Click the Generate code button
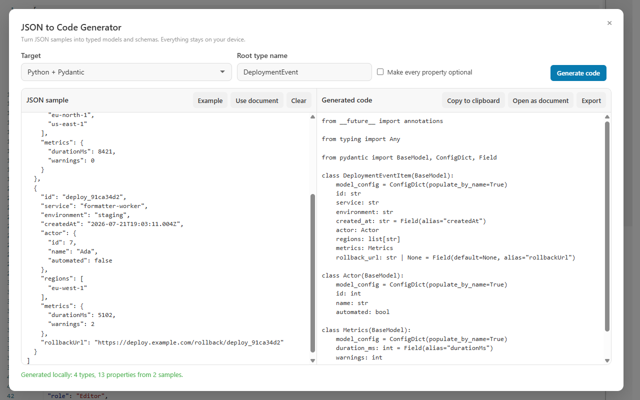The image size is (640, 400). (578, 73)
